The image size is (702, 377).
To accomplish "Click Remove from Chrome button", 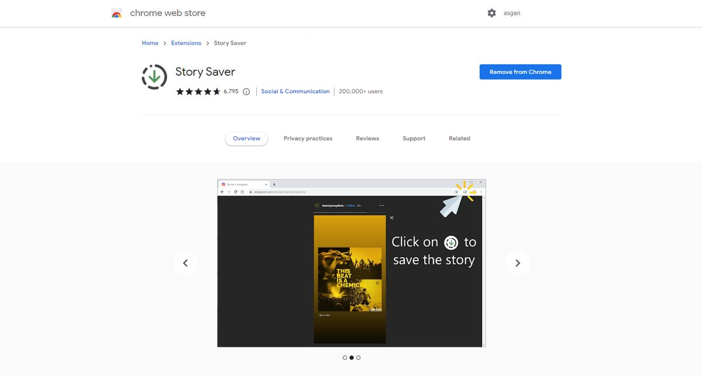I will (x=520, y=72).
